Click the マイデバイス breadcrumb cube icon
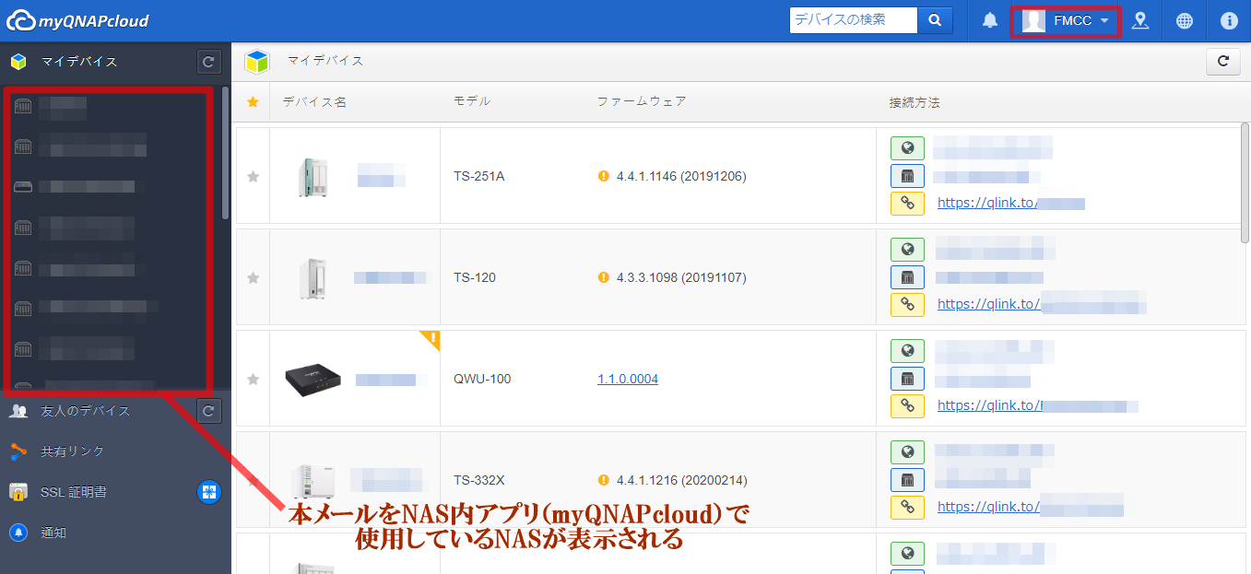 (x=256, y=62)
